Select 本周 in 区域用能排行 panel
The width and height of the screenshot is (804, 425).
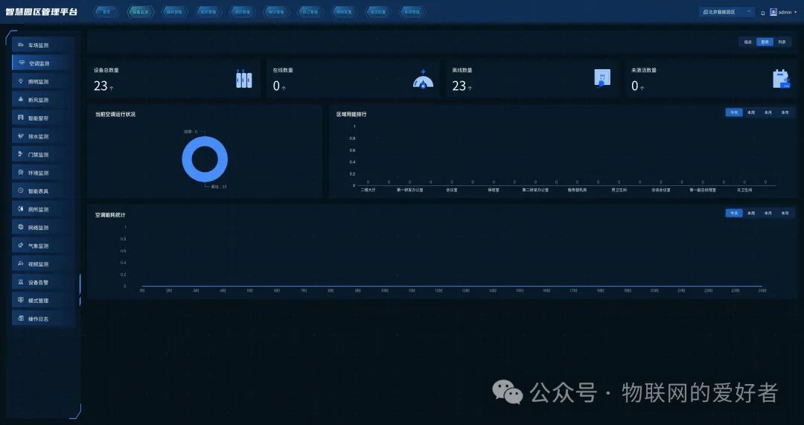(x=751, y=112)
